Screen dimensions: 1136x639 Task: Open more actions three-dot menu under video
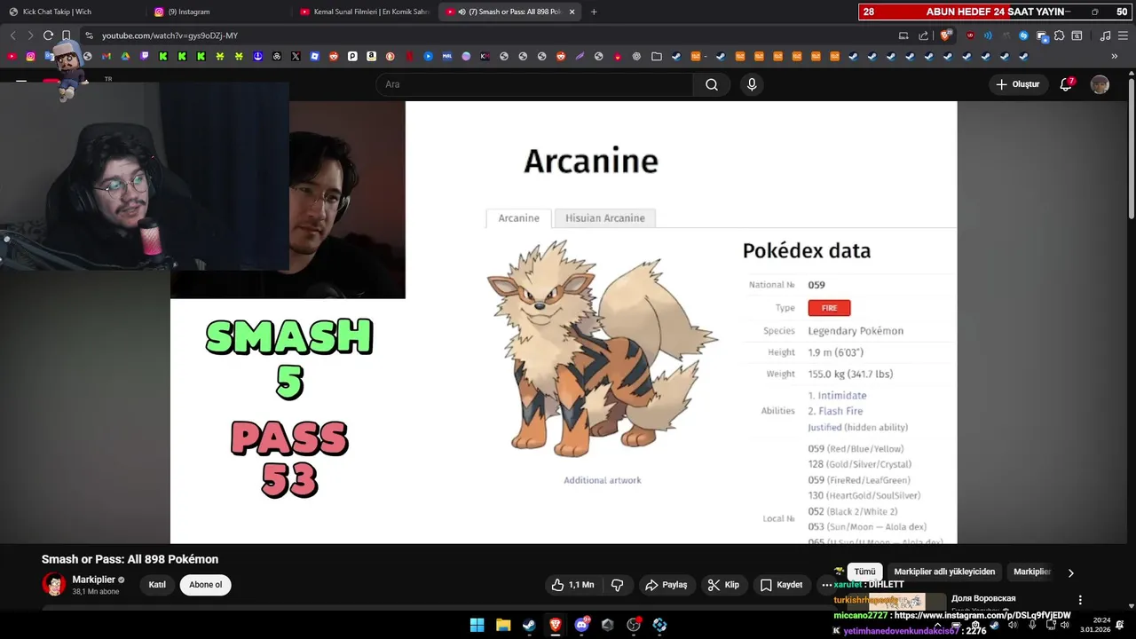pyautogui.click(x=826, y=585)
